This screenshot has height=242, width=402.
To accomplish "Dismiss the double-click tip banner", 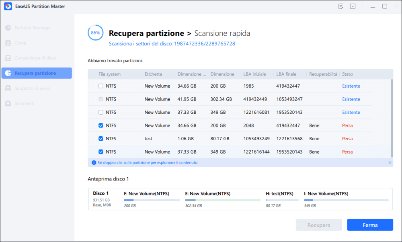I will (x=390, y=163).
